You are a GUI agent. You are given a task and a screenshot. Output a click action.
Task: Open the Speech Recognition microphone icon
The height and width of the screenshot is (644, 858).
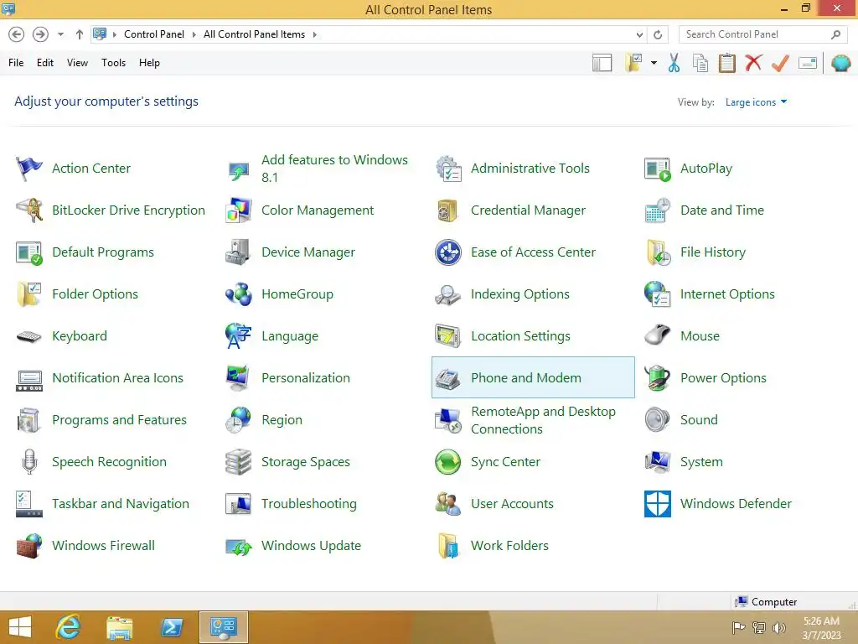pyautogui.click(x=29, y=462)
